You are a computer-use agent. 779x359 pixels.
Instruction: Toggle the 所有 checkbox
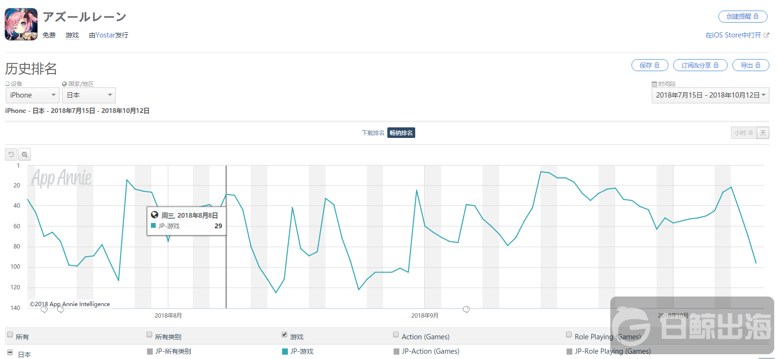point(10,334)
